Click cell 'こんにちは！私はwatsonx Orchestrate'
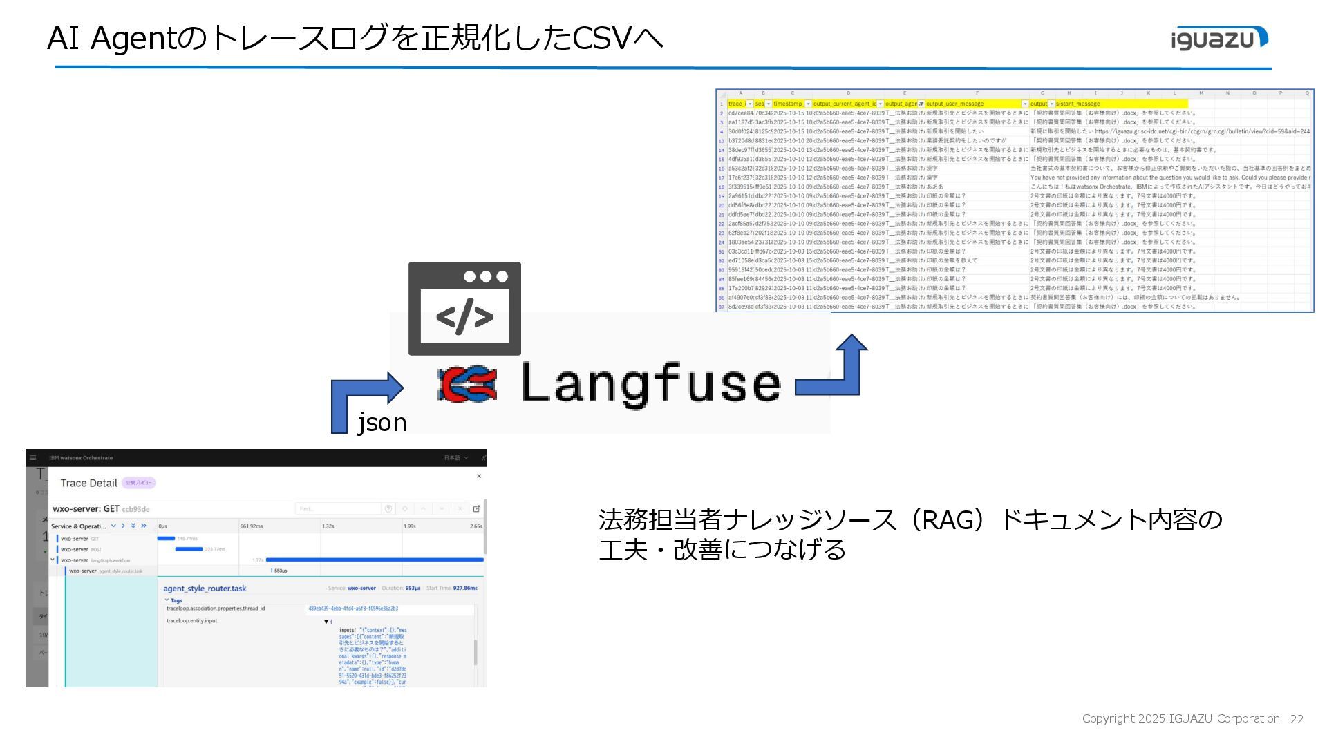Viewport: 1327px width, 746px height. 1170,186
